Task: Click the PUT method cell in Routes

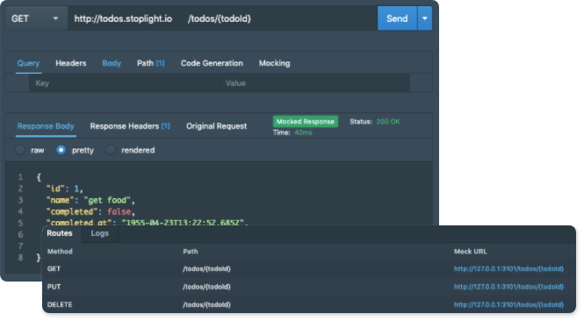Action: 54,287
